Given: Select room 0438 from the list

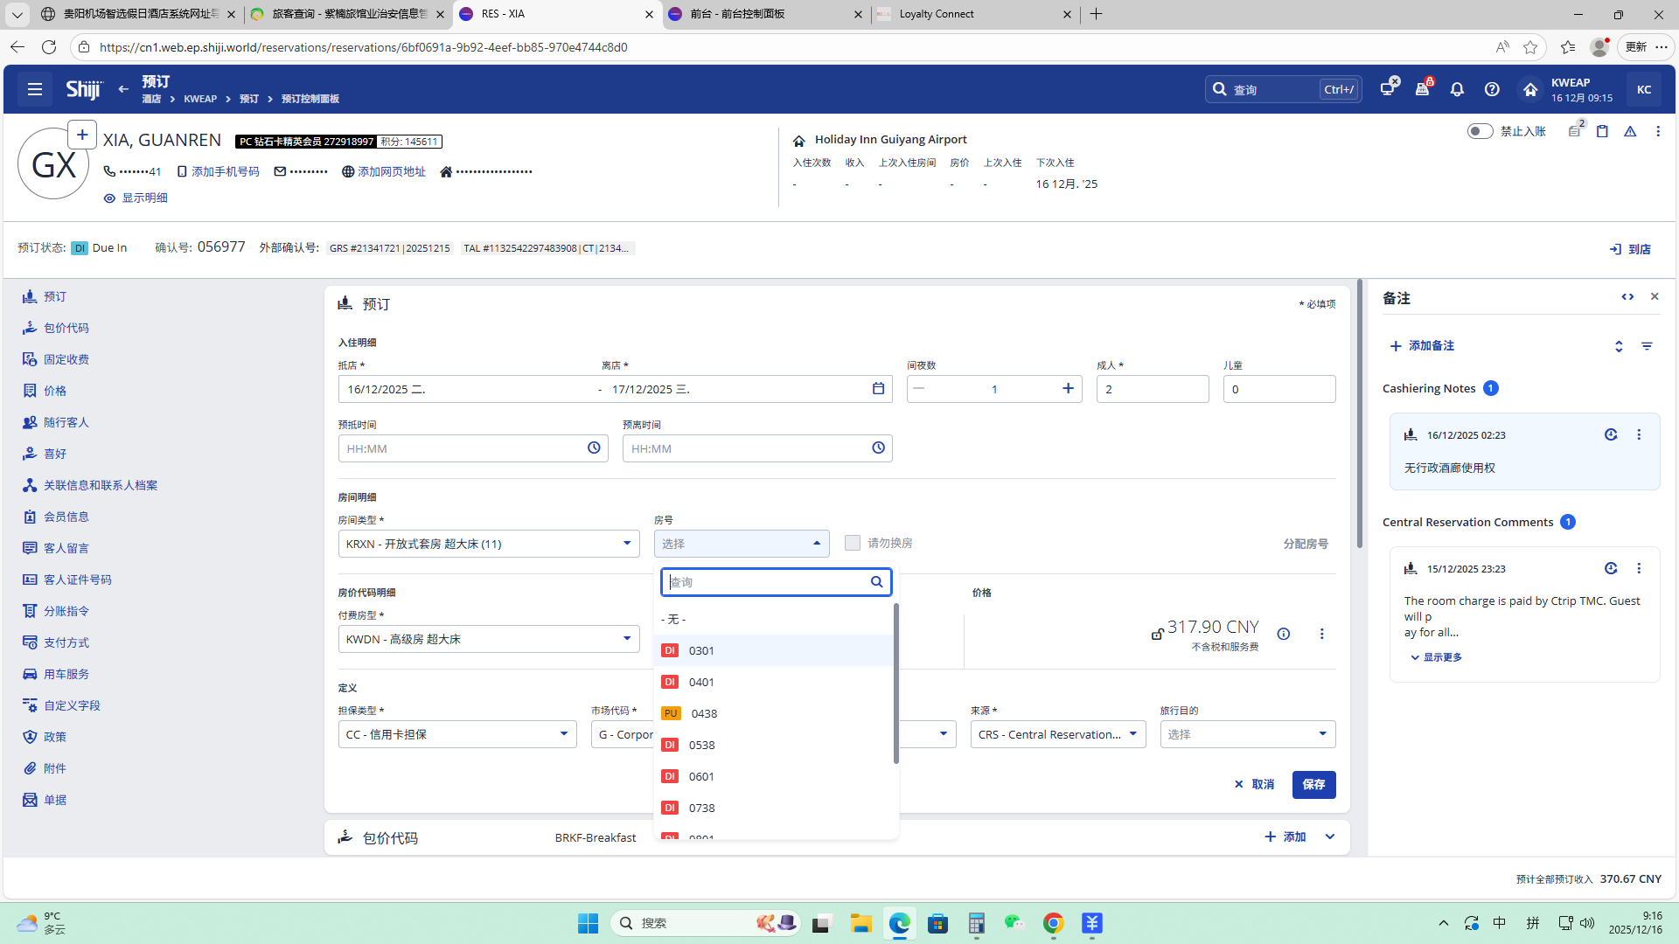Looking at the screenshot, I should (704, 713).
